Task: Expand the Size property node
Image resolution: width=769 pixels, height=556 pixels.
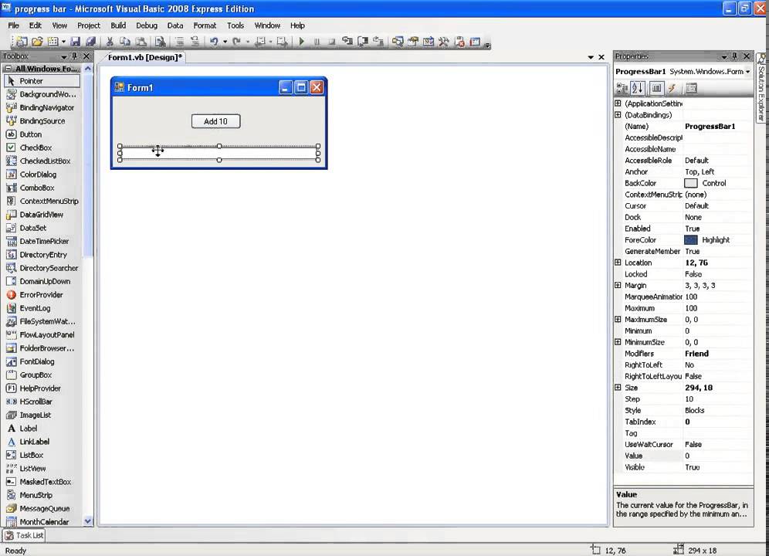Action: 618,388
